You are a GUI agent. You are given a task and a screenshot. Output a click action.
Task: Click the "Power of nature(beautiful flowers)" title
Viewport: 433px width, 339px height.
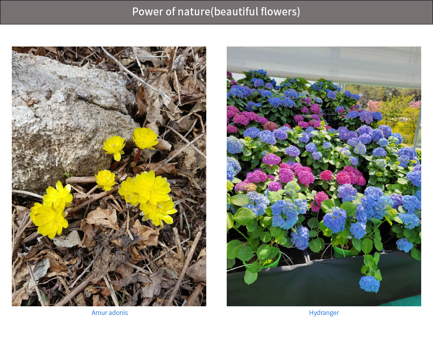coord(216,11)
